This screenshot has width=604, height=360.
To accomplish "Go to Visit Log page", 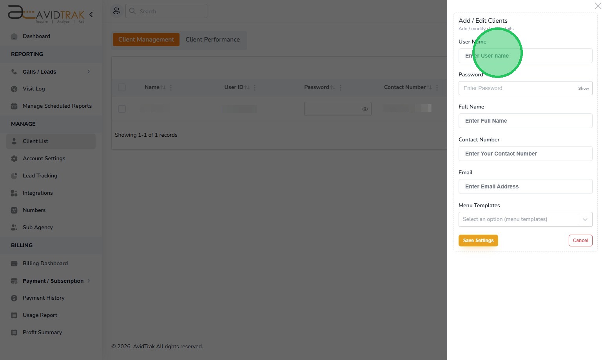I will [34, 89].
